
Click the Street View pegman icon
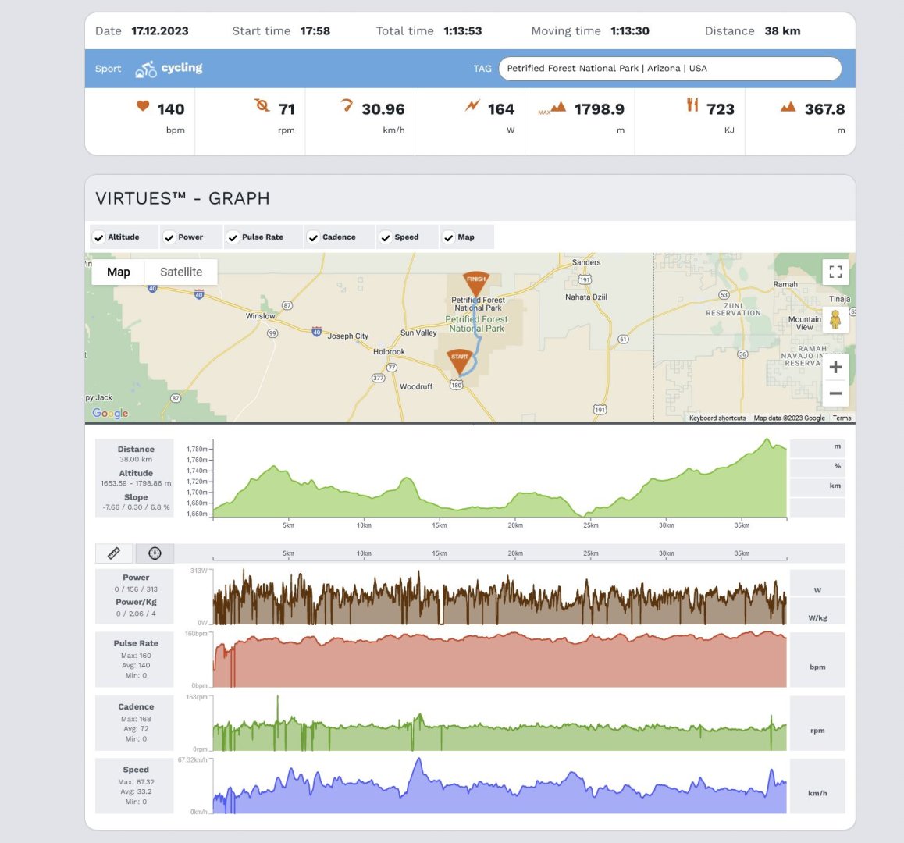[x=835, y=320]
